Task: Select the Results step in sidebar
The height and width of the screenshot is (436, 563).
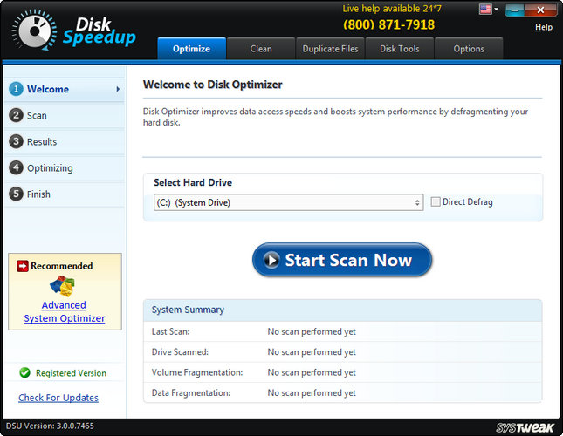Action: 65,141
